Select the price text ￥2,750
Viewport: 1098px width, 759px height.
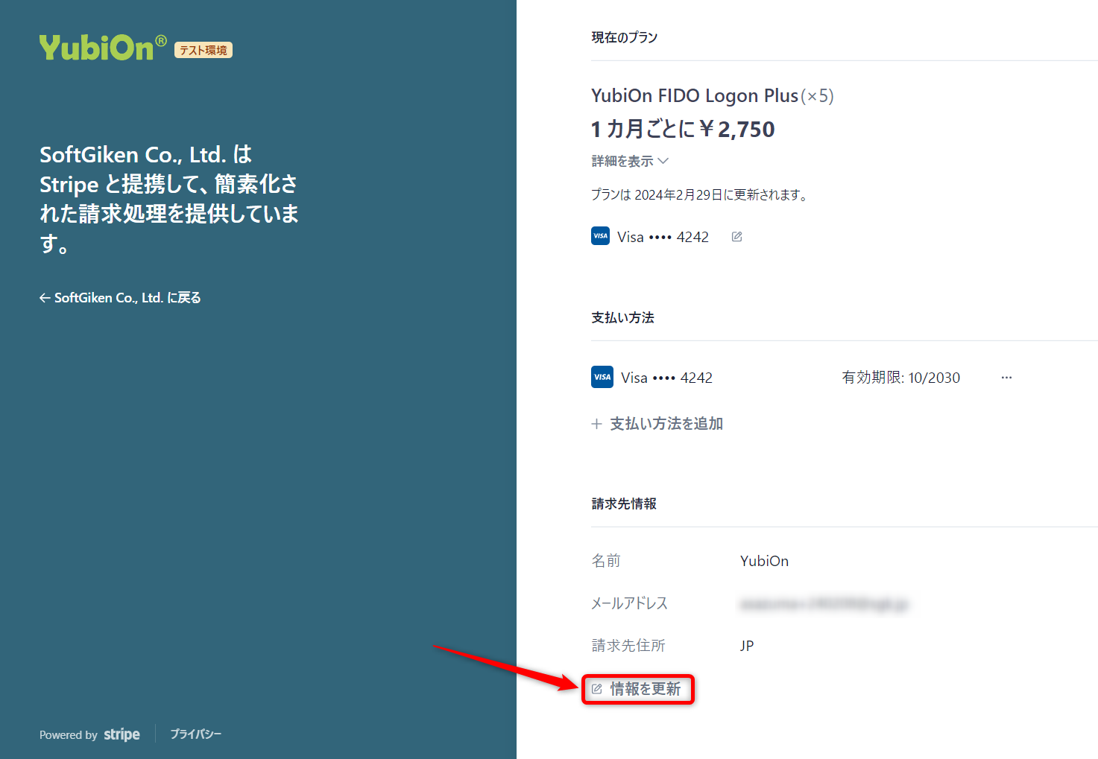tap(736, 130)
